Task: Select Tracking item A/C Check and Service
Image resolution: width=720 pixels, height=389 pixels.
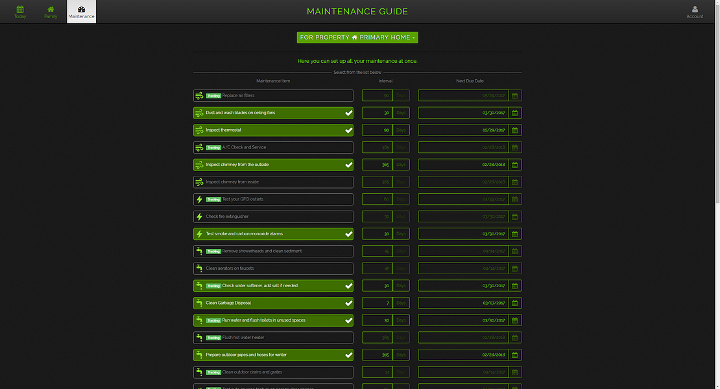Action: 273,147
